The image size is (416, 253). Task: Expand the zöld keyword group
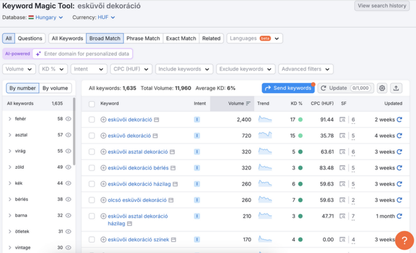point(10,167)
